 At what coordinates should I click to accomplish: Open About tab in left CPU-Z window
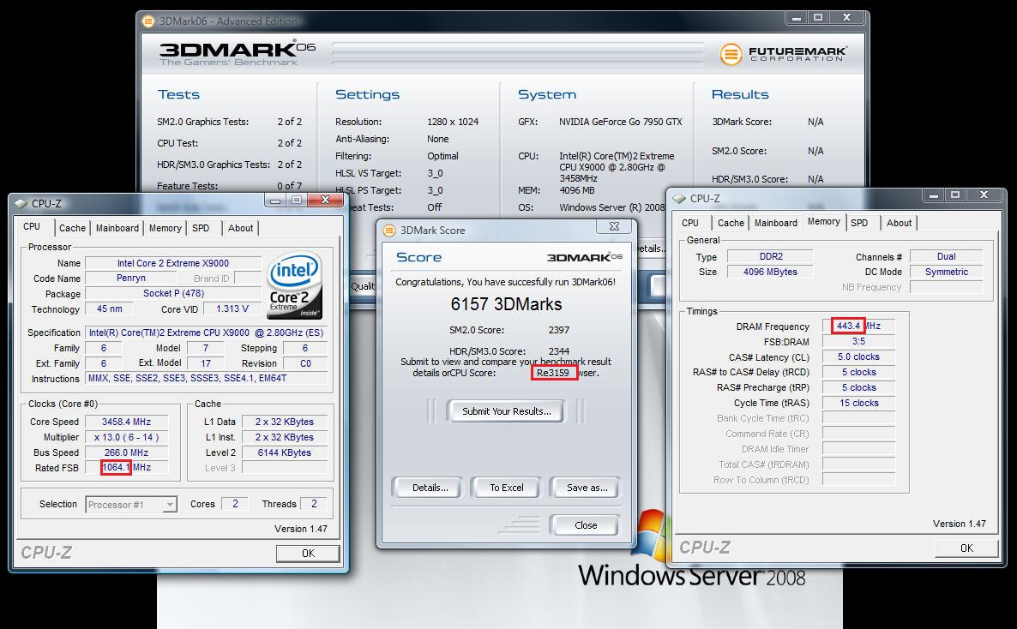241,228
